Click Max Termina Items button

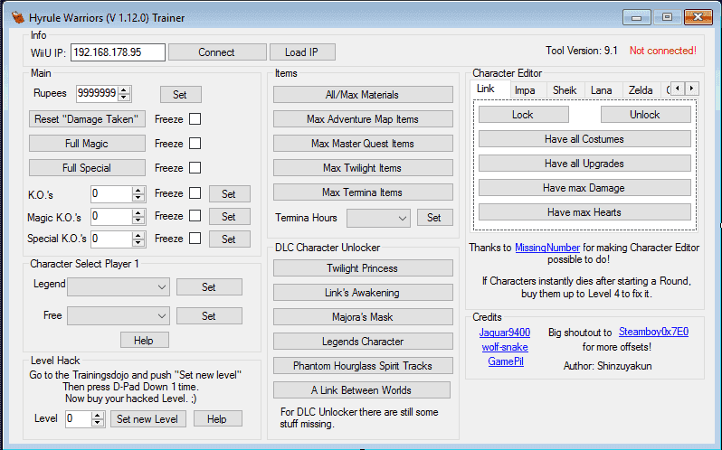363,192
